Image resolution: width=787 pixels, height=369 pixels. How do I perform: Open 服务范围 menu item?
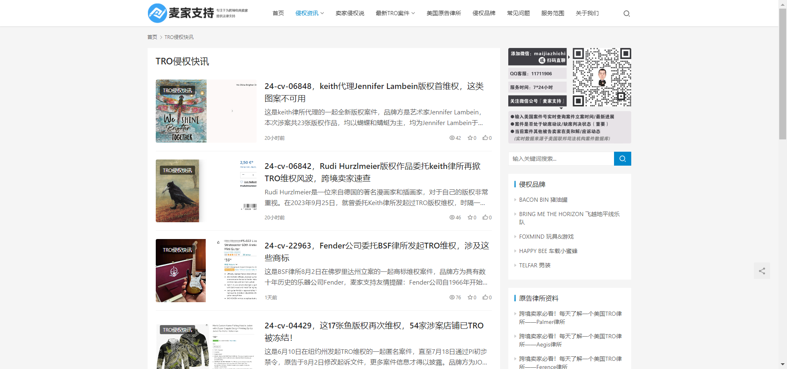click(553, 13)
